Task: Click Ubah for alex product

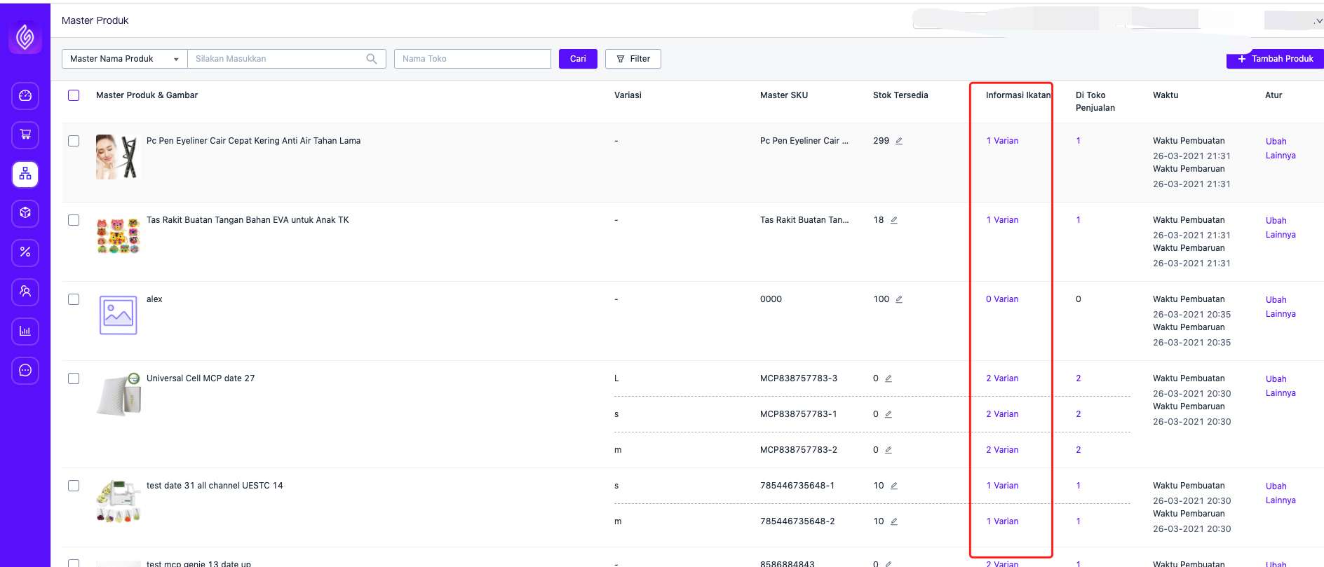Action: click(x=1276, y=300)
